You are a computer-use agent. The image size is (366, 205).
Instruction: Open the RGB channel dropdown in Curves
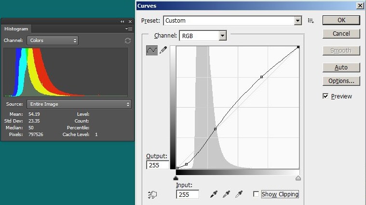coord(203,36)
